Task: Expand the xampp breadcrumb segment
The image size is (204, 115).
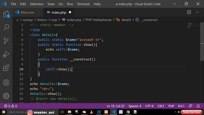Action: 28,20
